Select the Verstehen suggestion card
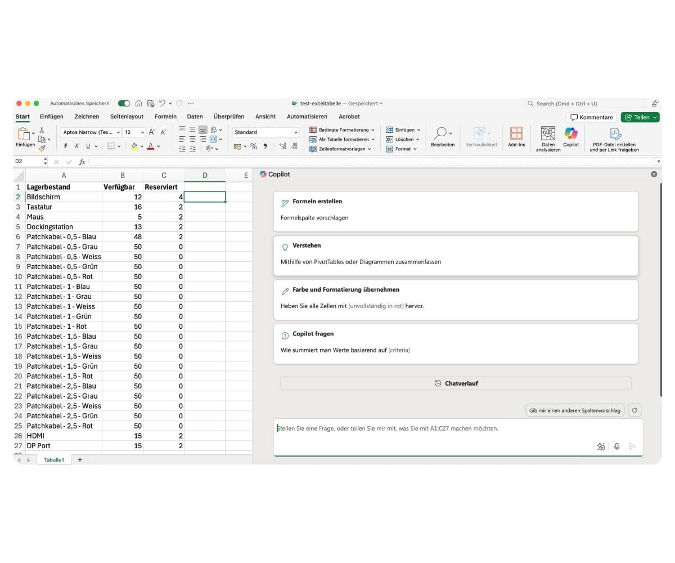The image size is (675, 563). 456,256
